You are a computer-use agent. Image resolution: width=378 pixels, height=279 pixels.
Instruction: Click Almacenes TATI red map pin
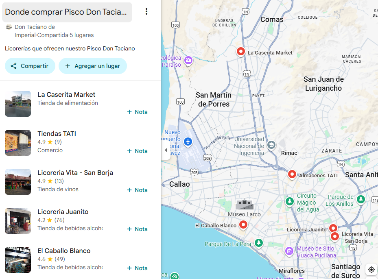coord(292,174)
